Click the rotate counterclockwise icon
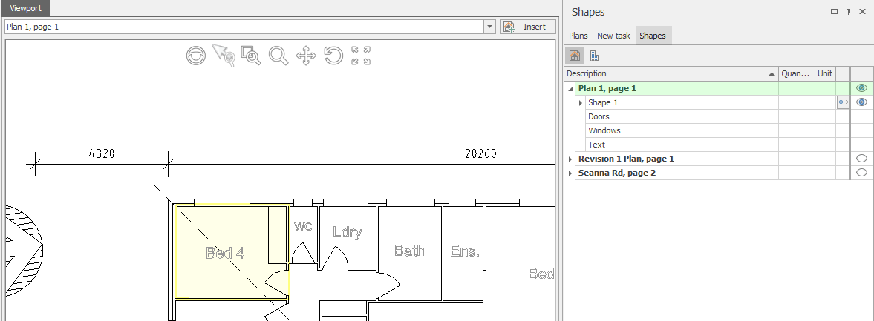The height and width of the screenshot is (321, 874). click(333, 56)
